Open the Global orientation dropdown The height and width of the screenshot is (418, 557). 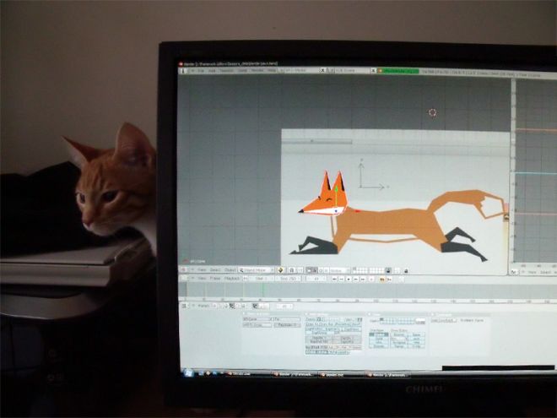(339, 270)
